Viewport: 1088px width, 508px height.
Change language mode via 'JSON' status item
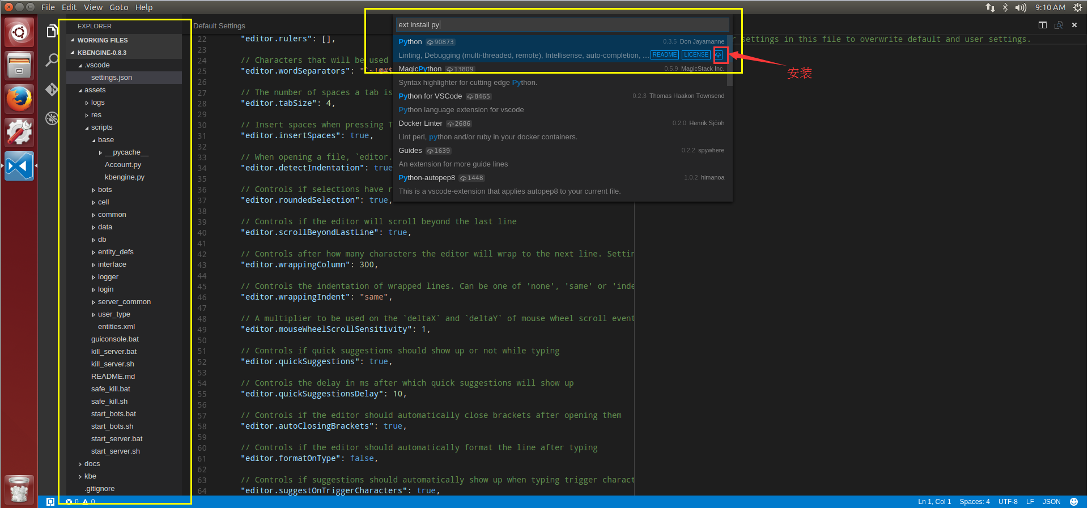(1052, 502)
